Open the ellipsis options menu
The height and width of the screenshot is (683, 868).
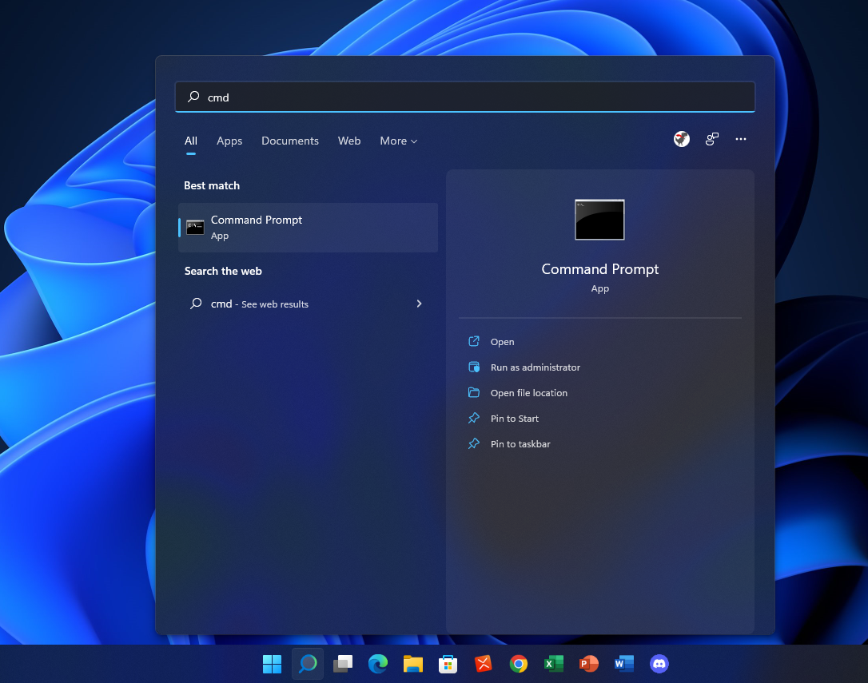click(x=740, y=138)
